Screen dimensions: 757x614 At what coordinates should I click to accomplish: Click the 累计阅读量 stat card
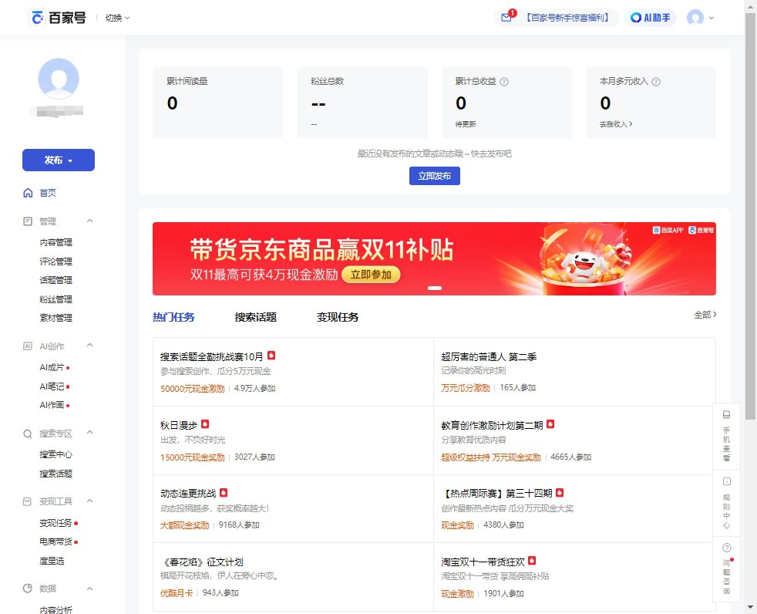[217, 103]
